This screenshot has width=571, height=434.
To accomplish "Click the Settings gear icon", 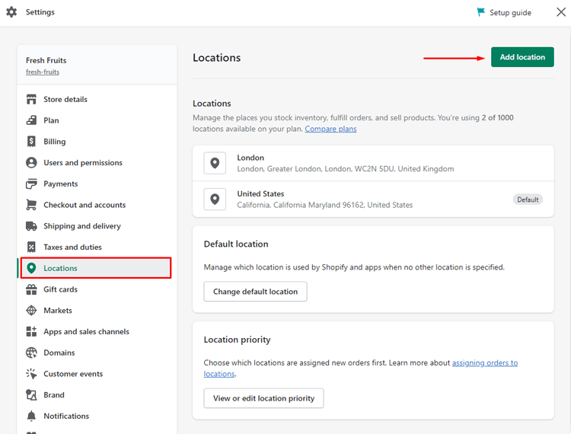I will click(x=11, y=12).
